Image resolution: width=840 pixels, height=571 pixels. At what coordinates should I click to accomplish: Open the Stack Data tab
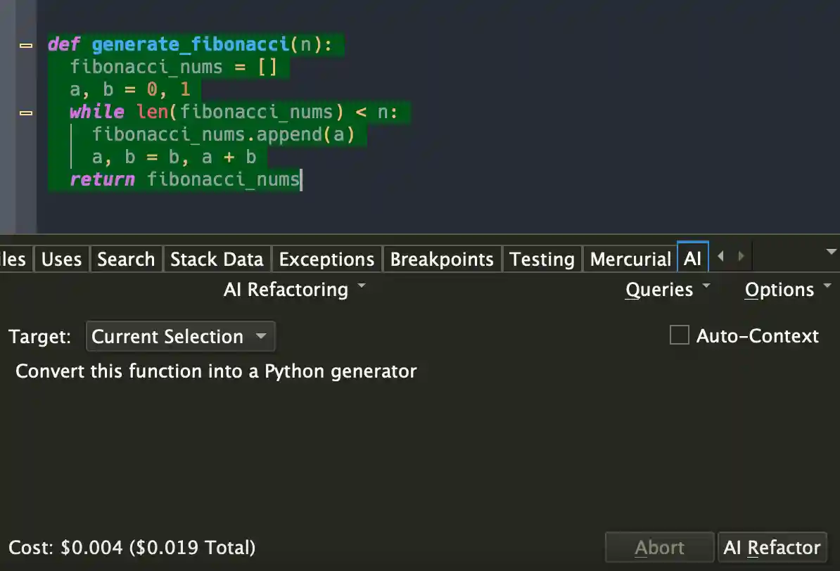217,259
